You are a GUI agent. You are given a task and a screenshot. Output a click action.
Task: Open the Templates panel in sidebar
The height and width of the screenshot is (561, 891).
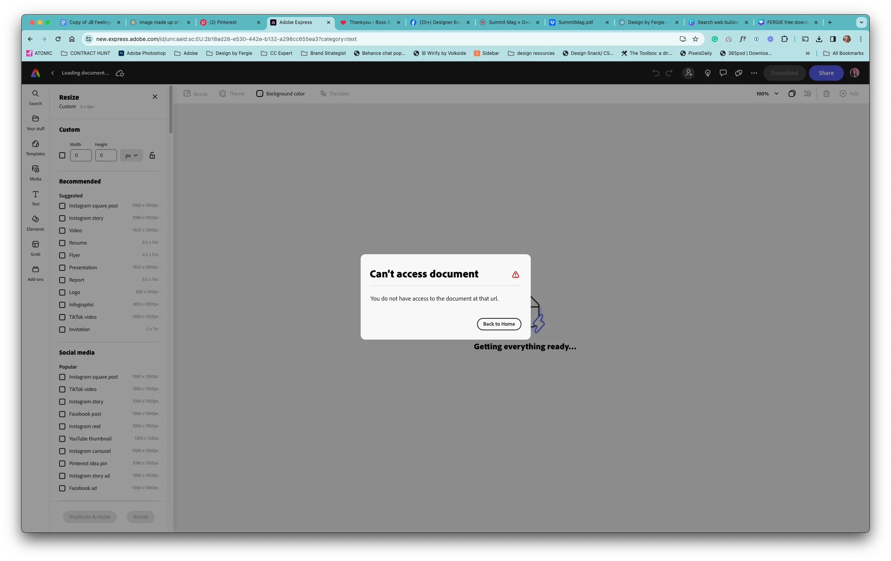pyautogui.click(x=35, y=148)
